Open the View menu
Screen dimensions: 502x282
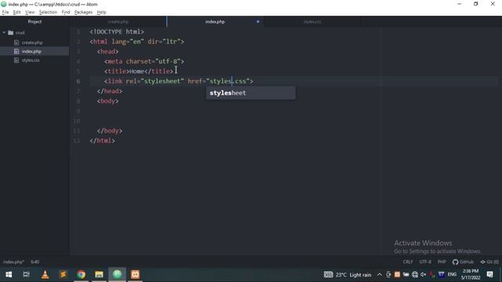point(30,13)
